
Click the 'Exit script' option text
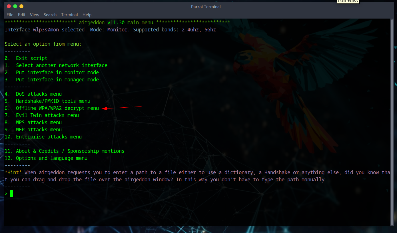pos(31,58)
